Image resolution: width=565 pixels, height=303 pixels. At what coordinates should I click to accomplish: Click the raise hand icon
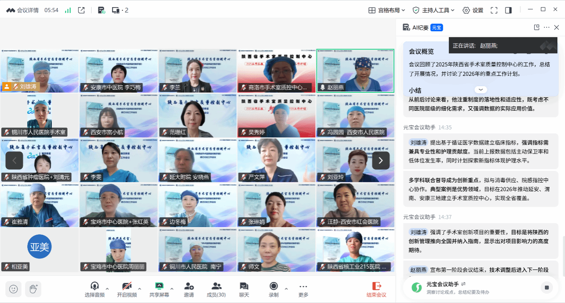pos(33,289)
